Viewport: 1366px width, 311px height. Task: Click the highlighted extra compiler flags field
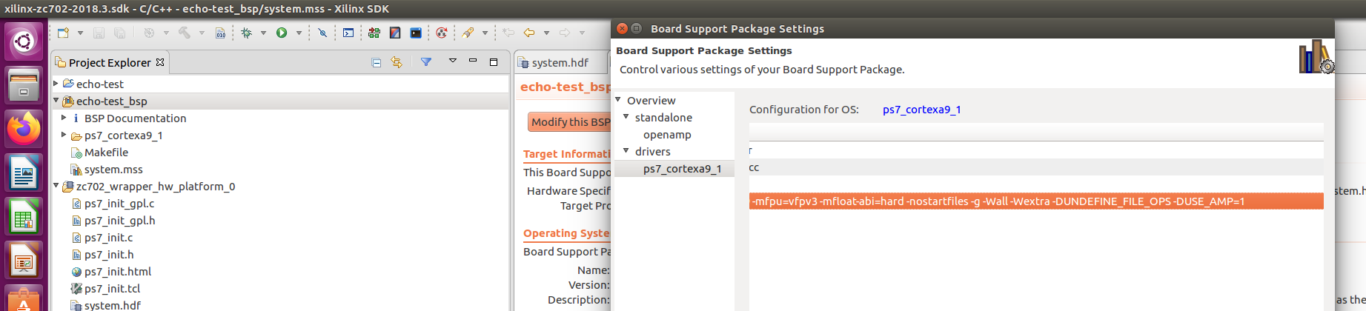(1036, 201)
